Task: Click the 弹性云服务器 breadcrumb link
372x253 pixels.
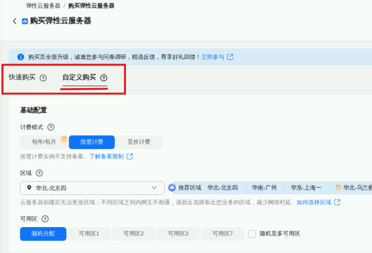Action: pyautogui.click(x=43, y=6)
